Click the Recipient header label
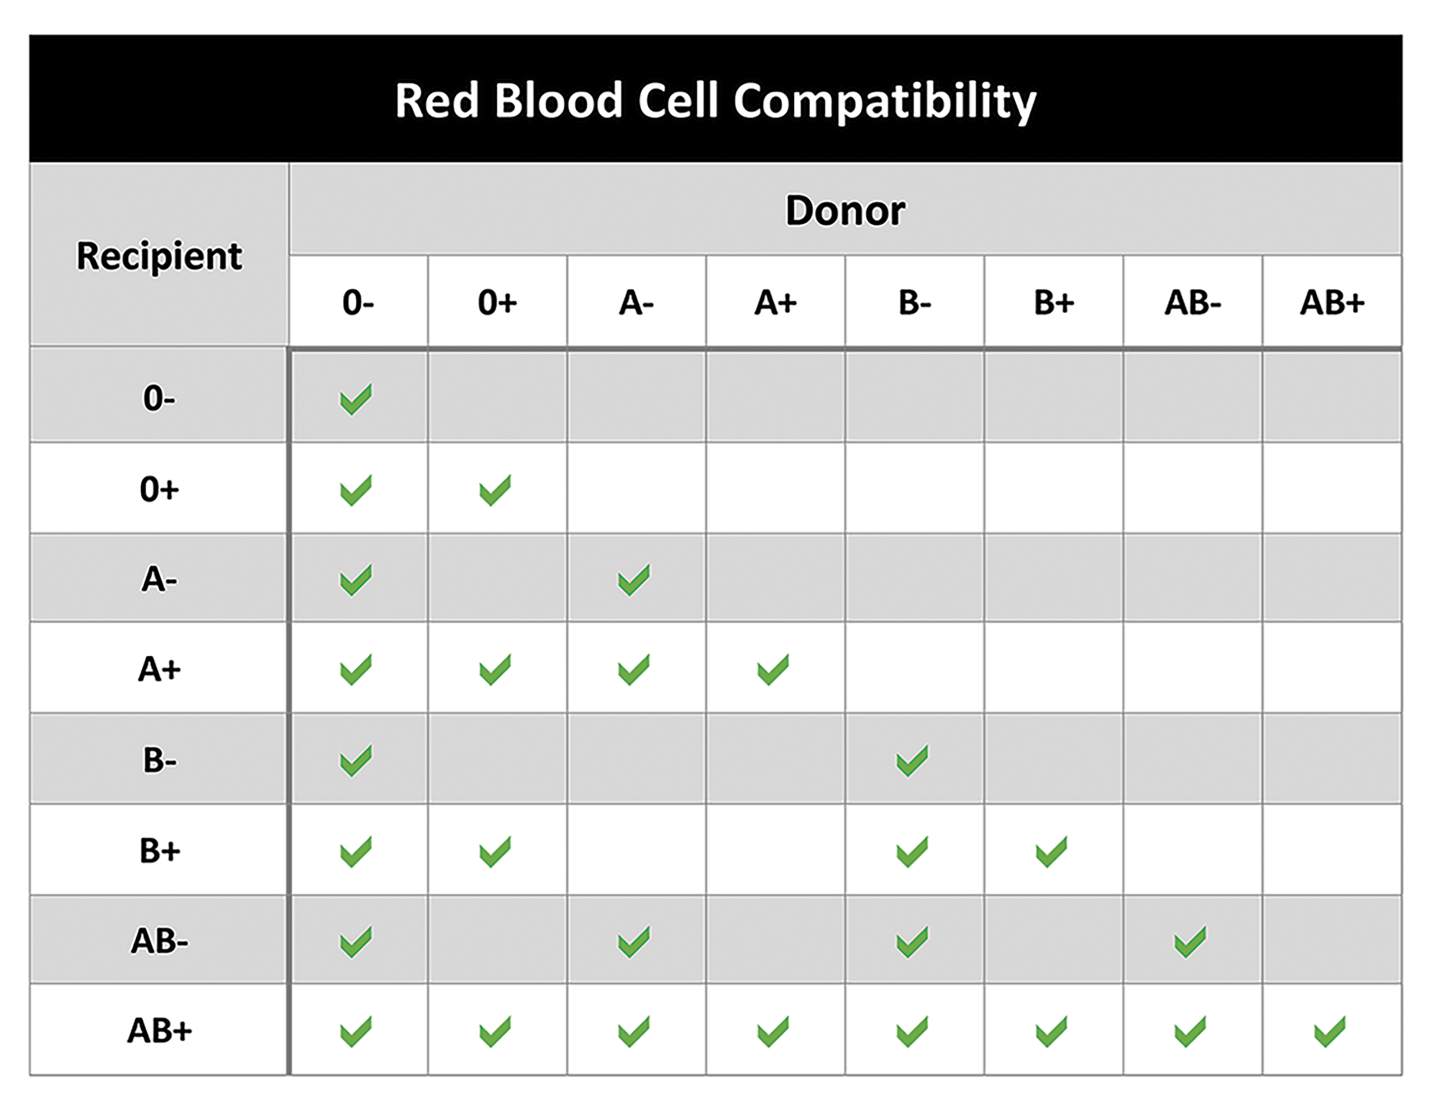This screenshot has height=1107, width=1435. coord(160,255)
